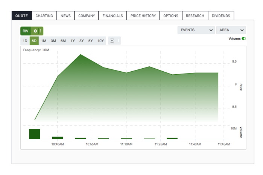Click the 11:45AM time axis label
Screen dimensions: 263x175
tap(224, 144)
